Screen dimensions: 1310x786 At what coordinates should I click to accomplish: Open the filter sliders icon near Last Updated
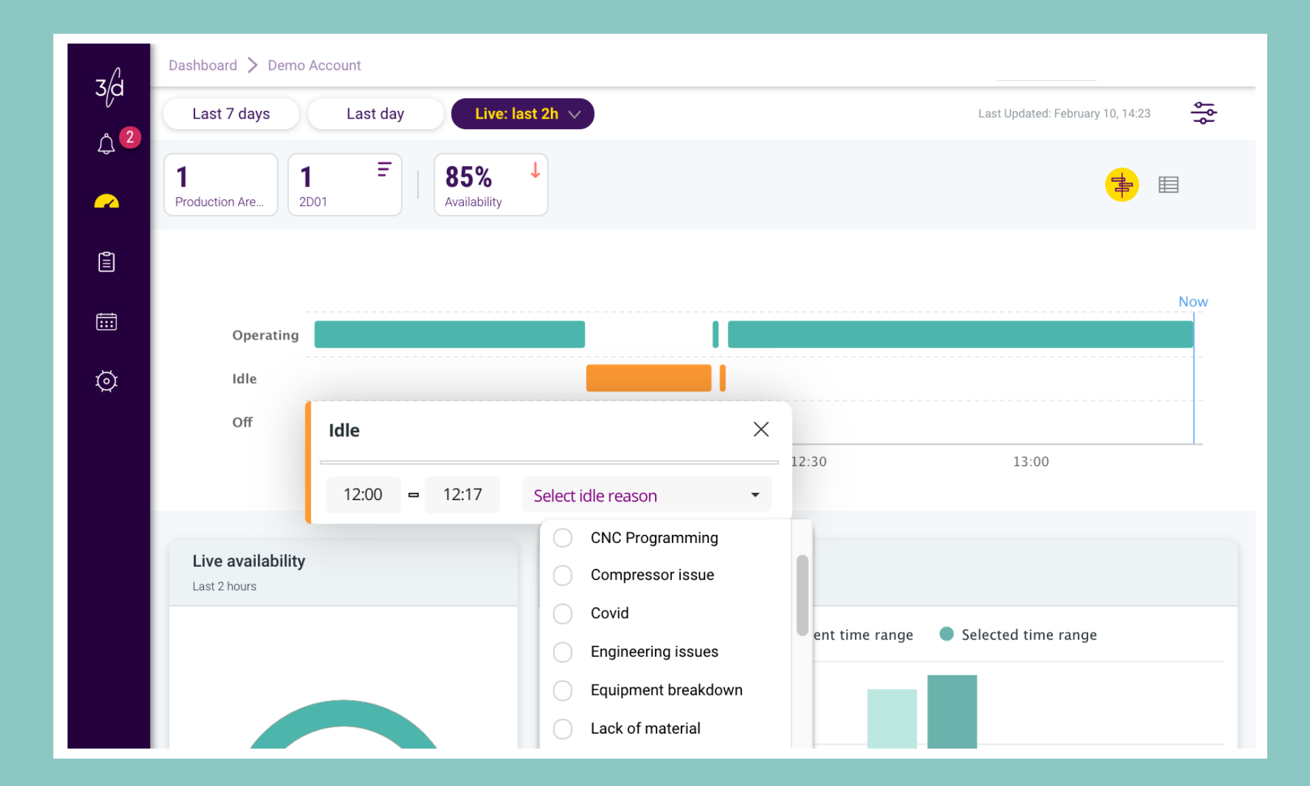coord(1203,113)
